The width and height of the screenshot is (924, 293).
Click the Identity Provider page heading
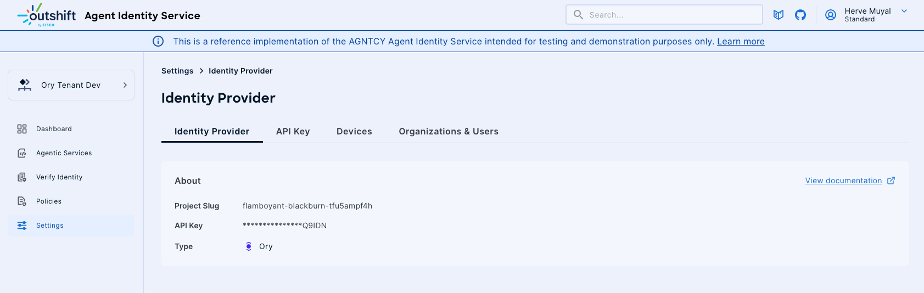[x=219, y=98]
